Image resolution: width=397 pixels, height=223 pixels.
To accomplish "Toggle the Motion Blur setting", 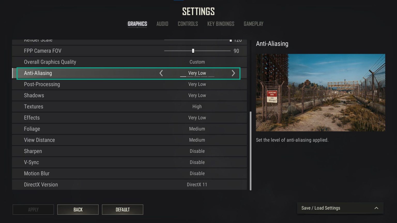I will coord(129,173).
